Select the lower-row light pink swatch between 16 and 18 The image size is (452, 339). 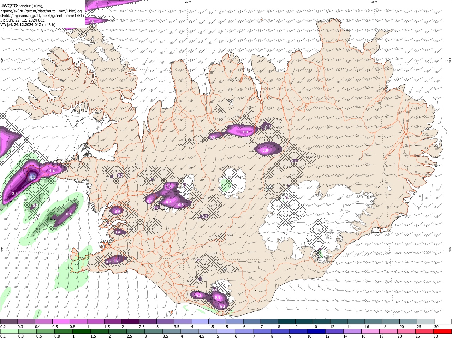[x=370, y=332]
